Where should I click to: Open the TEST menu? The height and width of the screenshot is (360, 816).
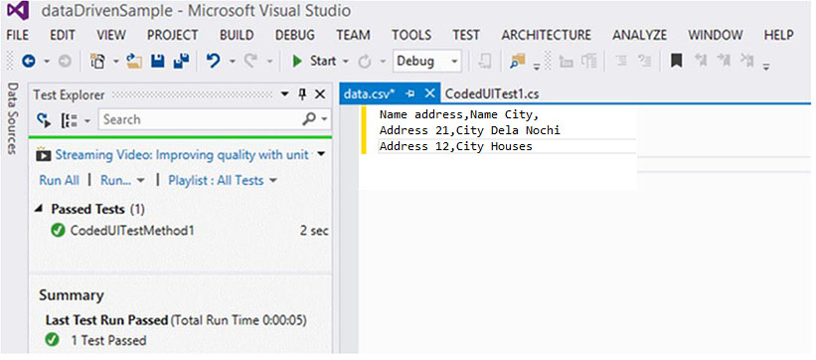pyautogui.click(x=466, y=35)
